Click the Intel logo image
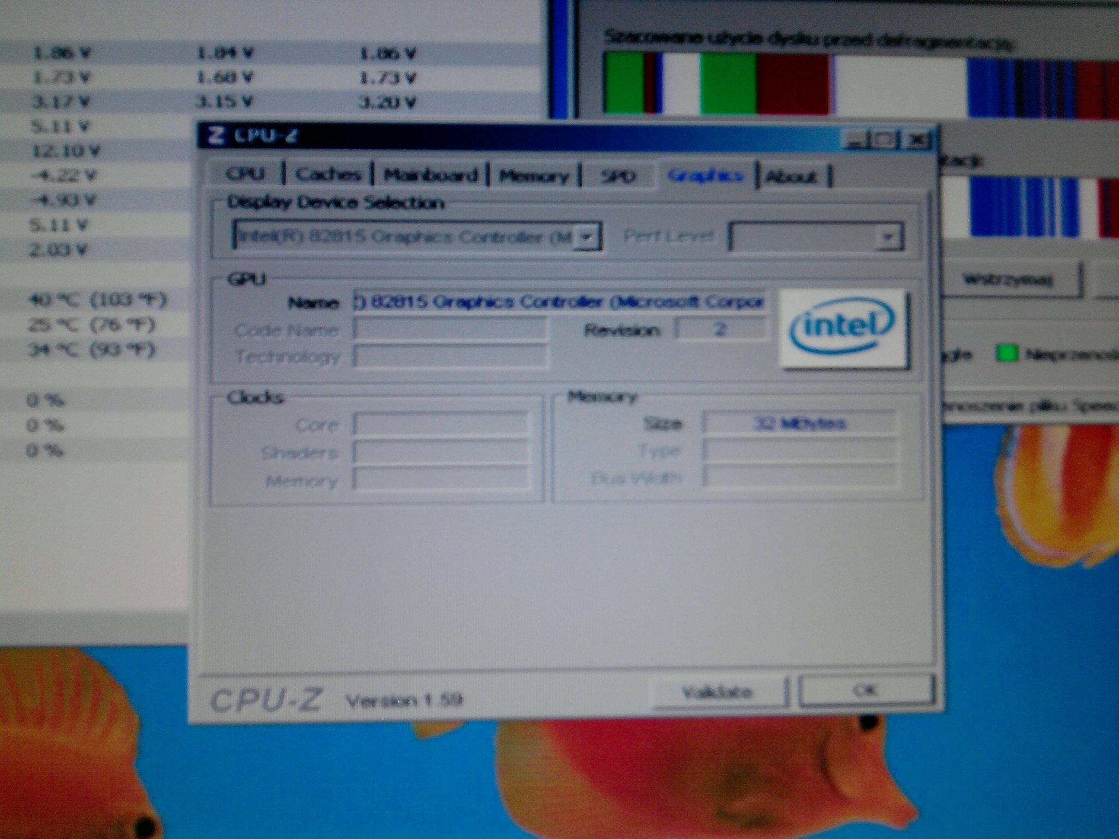 click(x=842, y=328)
